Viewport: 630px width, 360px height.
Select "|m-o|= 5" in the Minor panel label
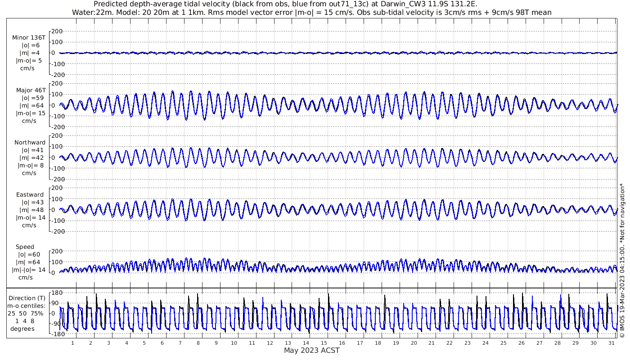pyautogui.click(x=30, y=61)
